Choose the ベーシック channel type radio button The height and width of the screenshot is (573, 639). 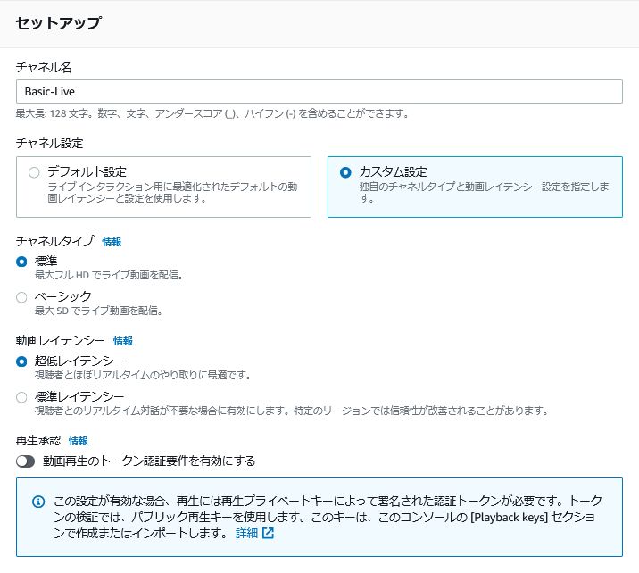[21, 297]
